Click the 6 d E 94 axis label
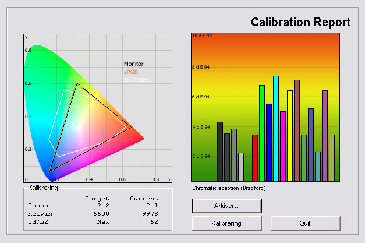Image resolution: width=365 pixels, height=243 pixels. (201, 97)
